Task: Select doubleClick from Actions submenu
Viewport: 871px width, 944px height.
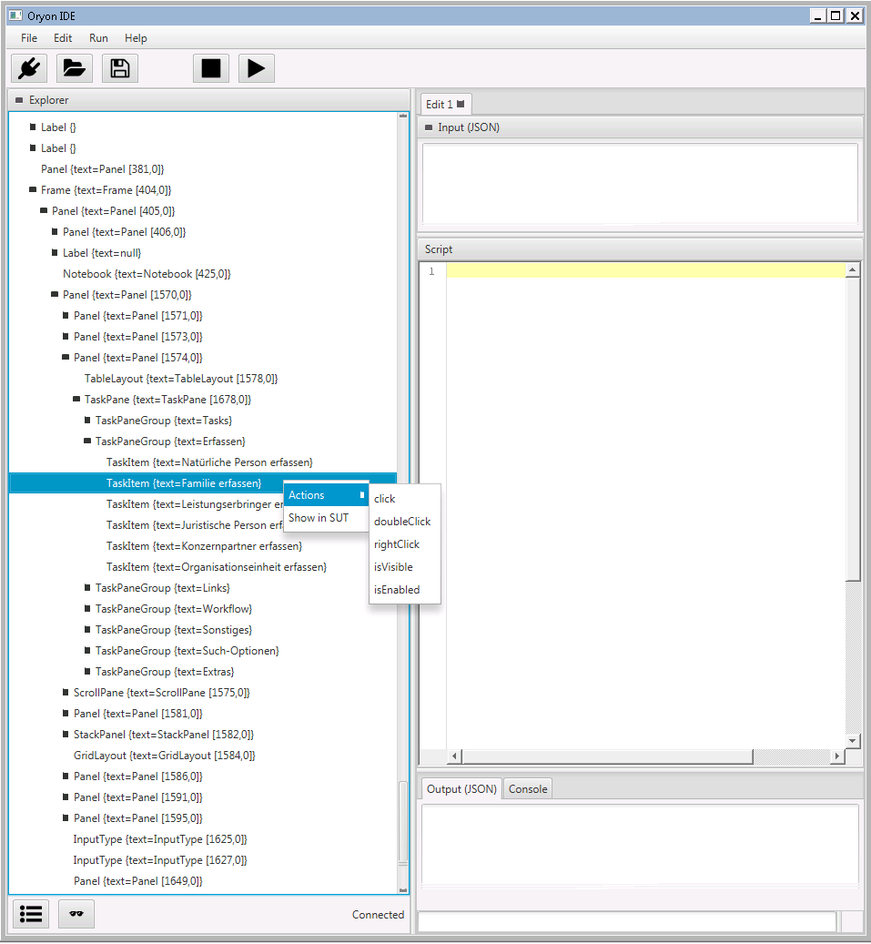Action: pyautogui.click(x=402, y=522)
